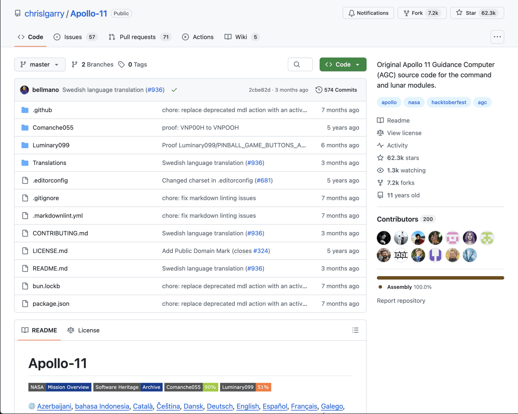Click the Notifications bell button
This screenshot has height=414, width=518.
pyautogui.click(x=368, y=13)
